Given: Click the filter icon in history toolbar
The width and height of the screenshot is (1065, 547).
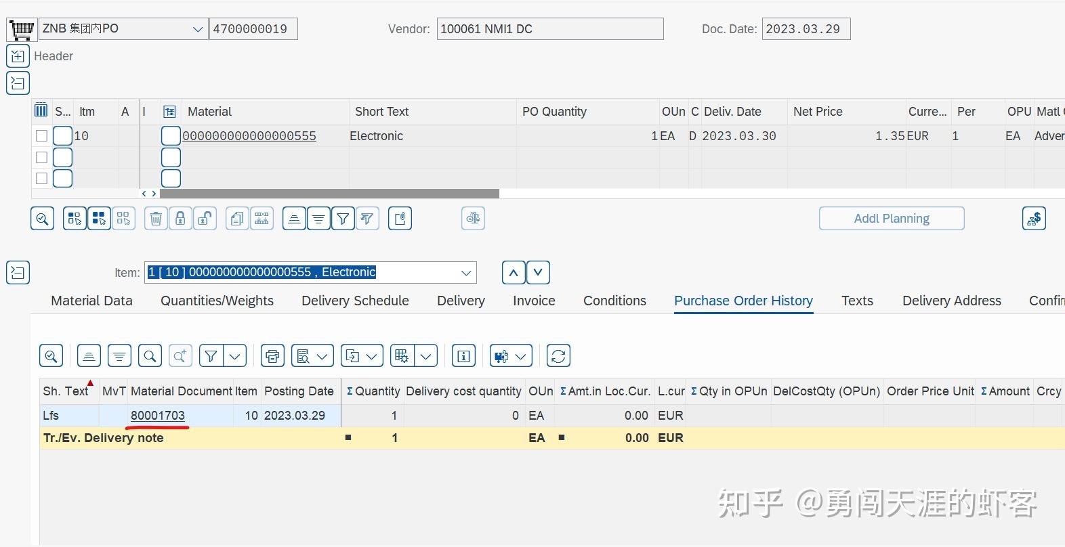Looking at the screenshot, I should pyautogui.click(x=211, y=356).
